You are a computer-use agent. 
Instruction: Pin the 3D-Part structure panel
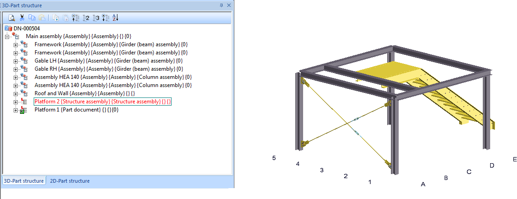[x=222, y=5]
